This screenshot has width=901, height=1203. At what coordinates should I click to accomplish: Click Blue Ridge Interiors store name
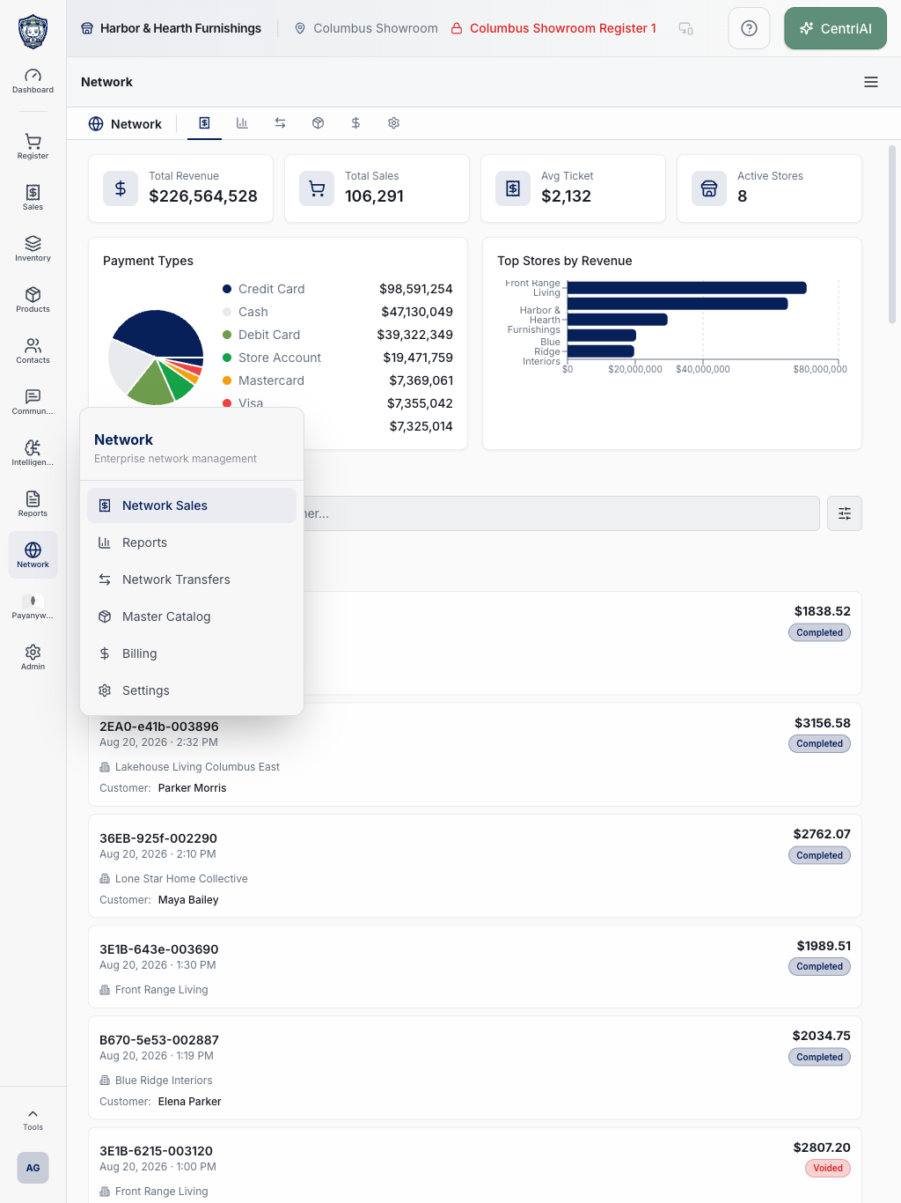click(x=164, y=1081)
